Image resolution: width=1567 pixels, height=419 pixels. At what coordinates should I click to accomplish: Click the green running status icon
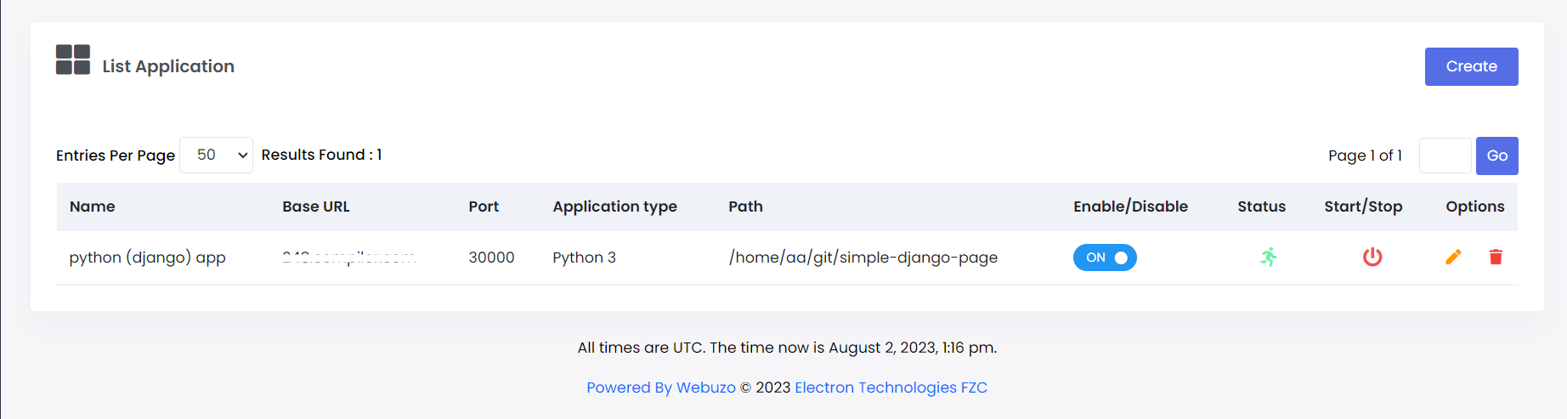coord(1268,257)
